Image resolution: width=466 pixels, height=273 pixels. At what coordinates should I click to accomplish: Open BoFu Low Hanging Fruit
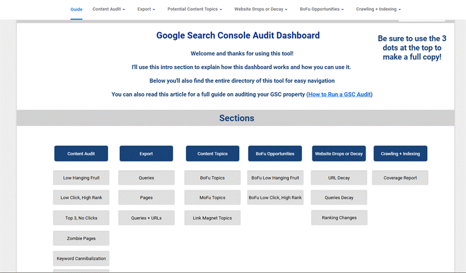[x=275, y=178]
